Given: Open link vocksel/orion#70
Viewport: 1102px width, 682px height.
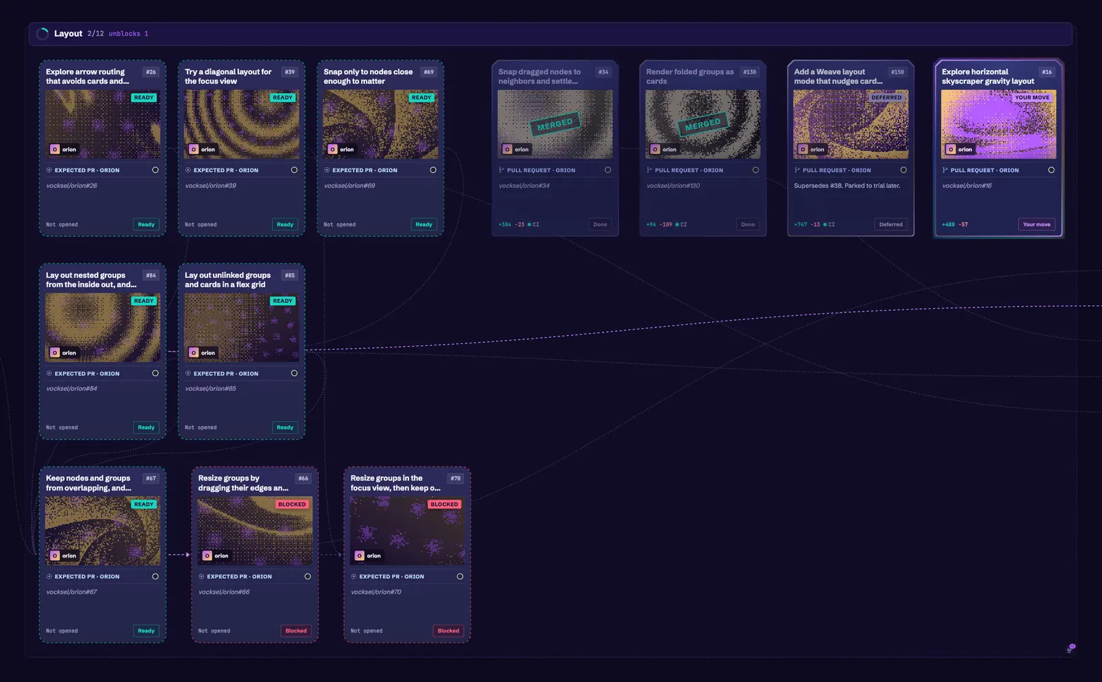Looking at the screenshot, I should tap(376, 592).
